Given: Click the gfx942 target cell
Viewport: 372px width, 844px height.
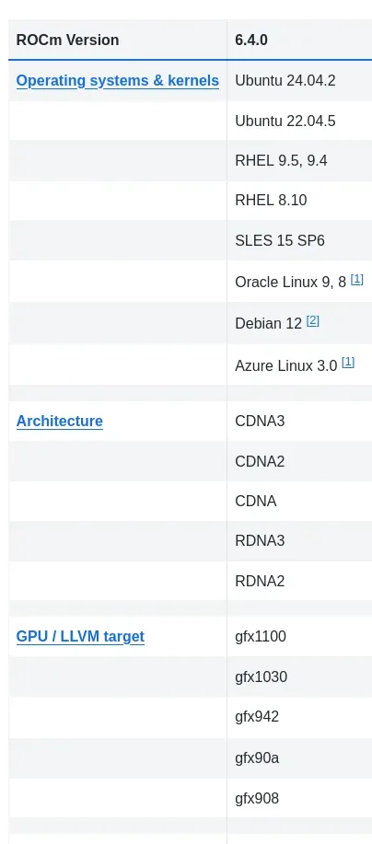Looking at the screenshot, I should [x=299, y=717].
